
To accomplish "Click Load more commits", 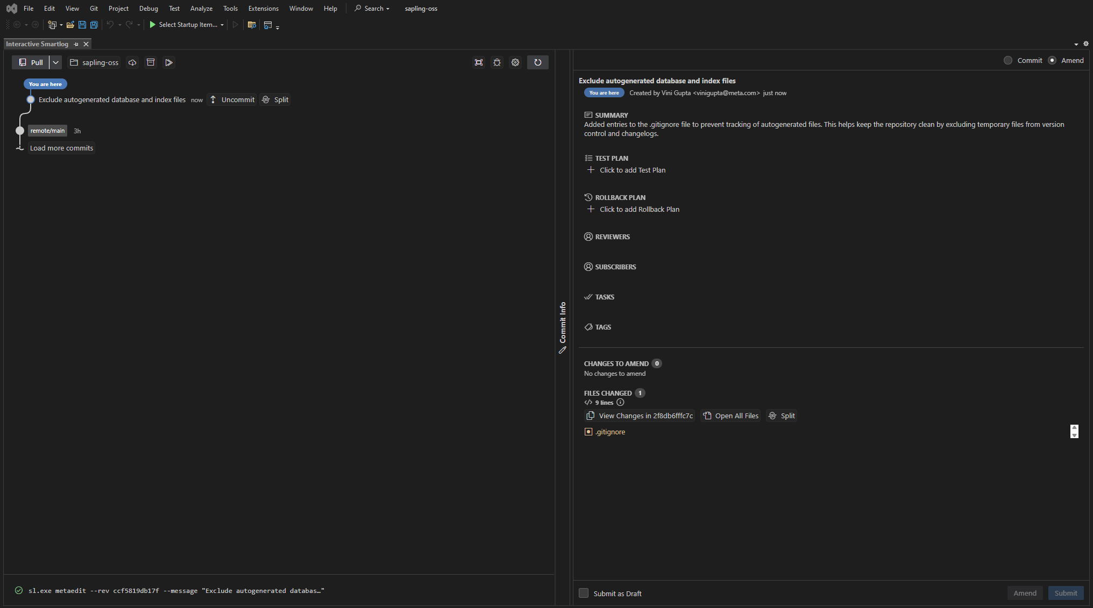I will pyautogui.click(x=61, y=148).
